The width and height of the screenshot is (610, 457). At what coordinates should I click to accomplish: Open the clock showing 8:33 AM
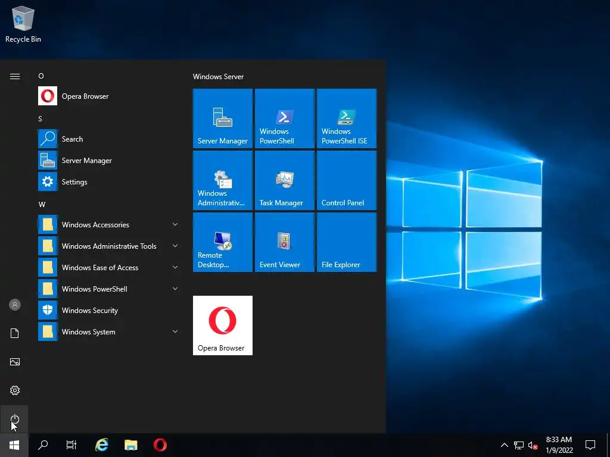coord(559,445)
